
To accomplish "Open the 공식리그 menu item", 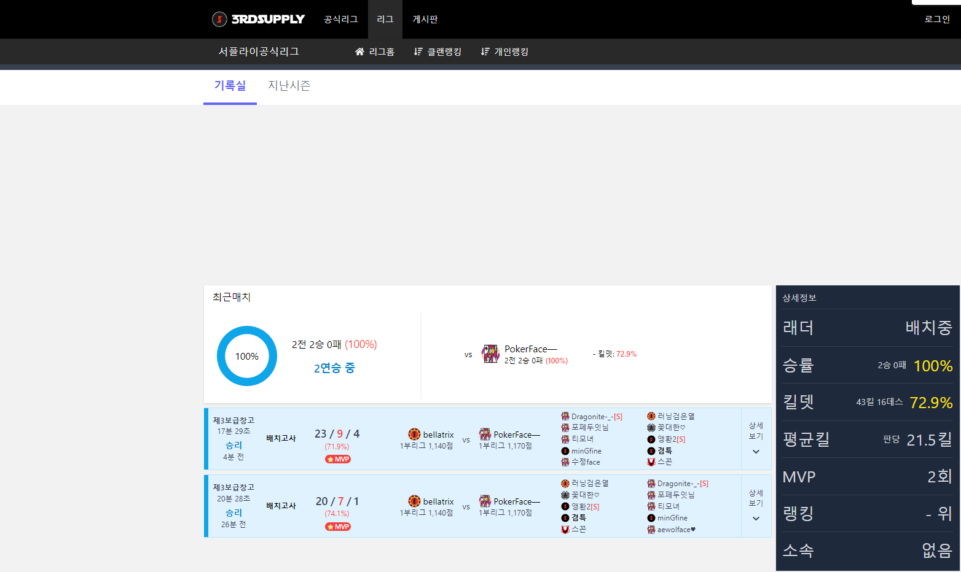I will [x=340, y=20].
